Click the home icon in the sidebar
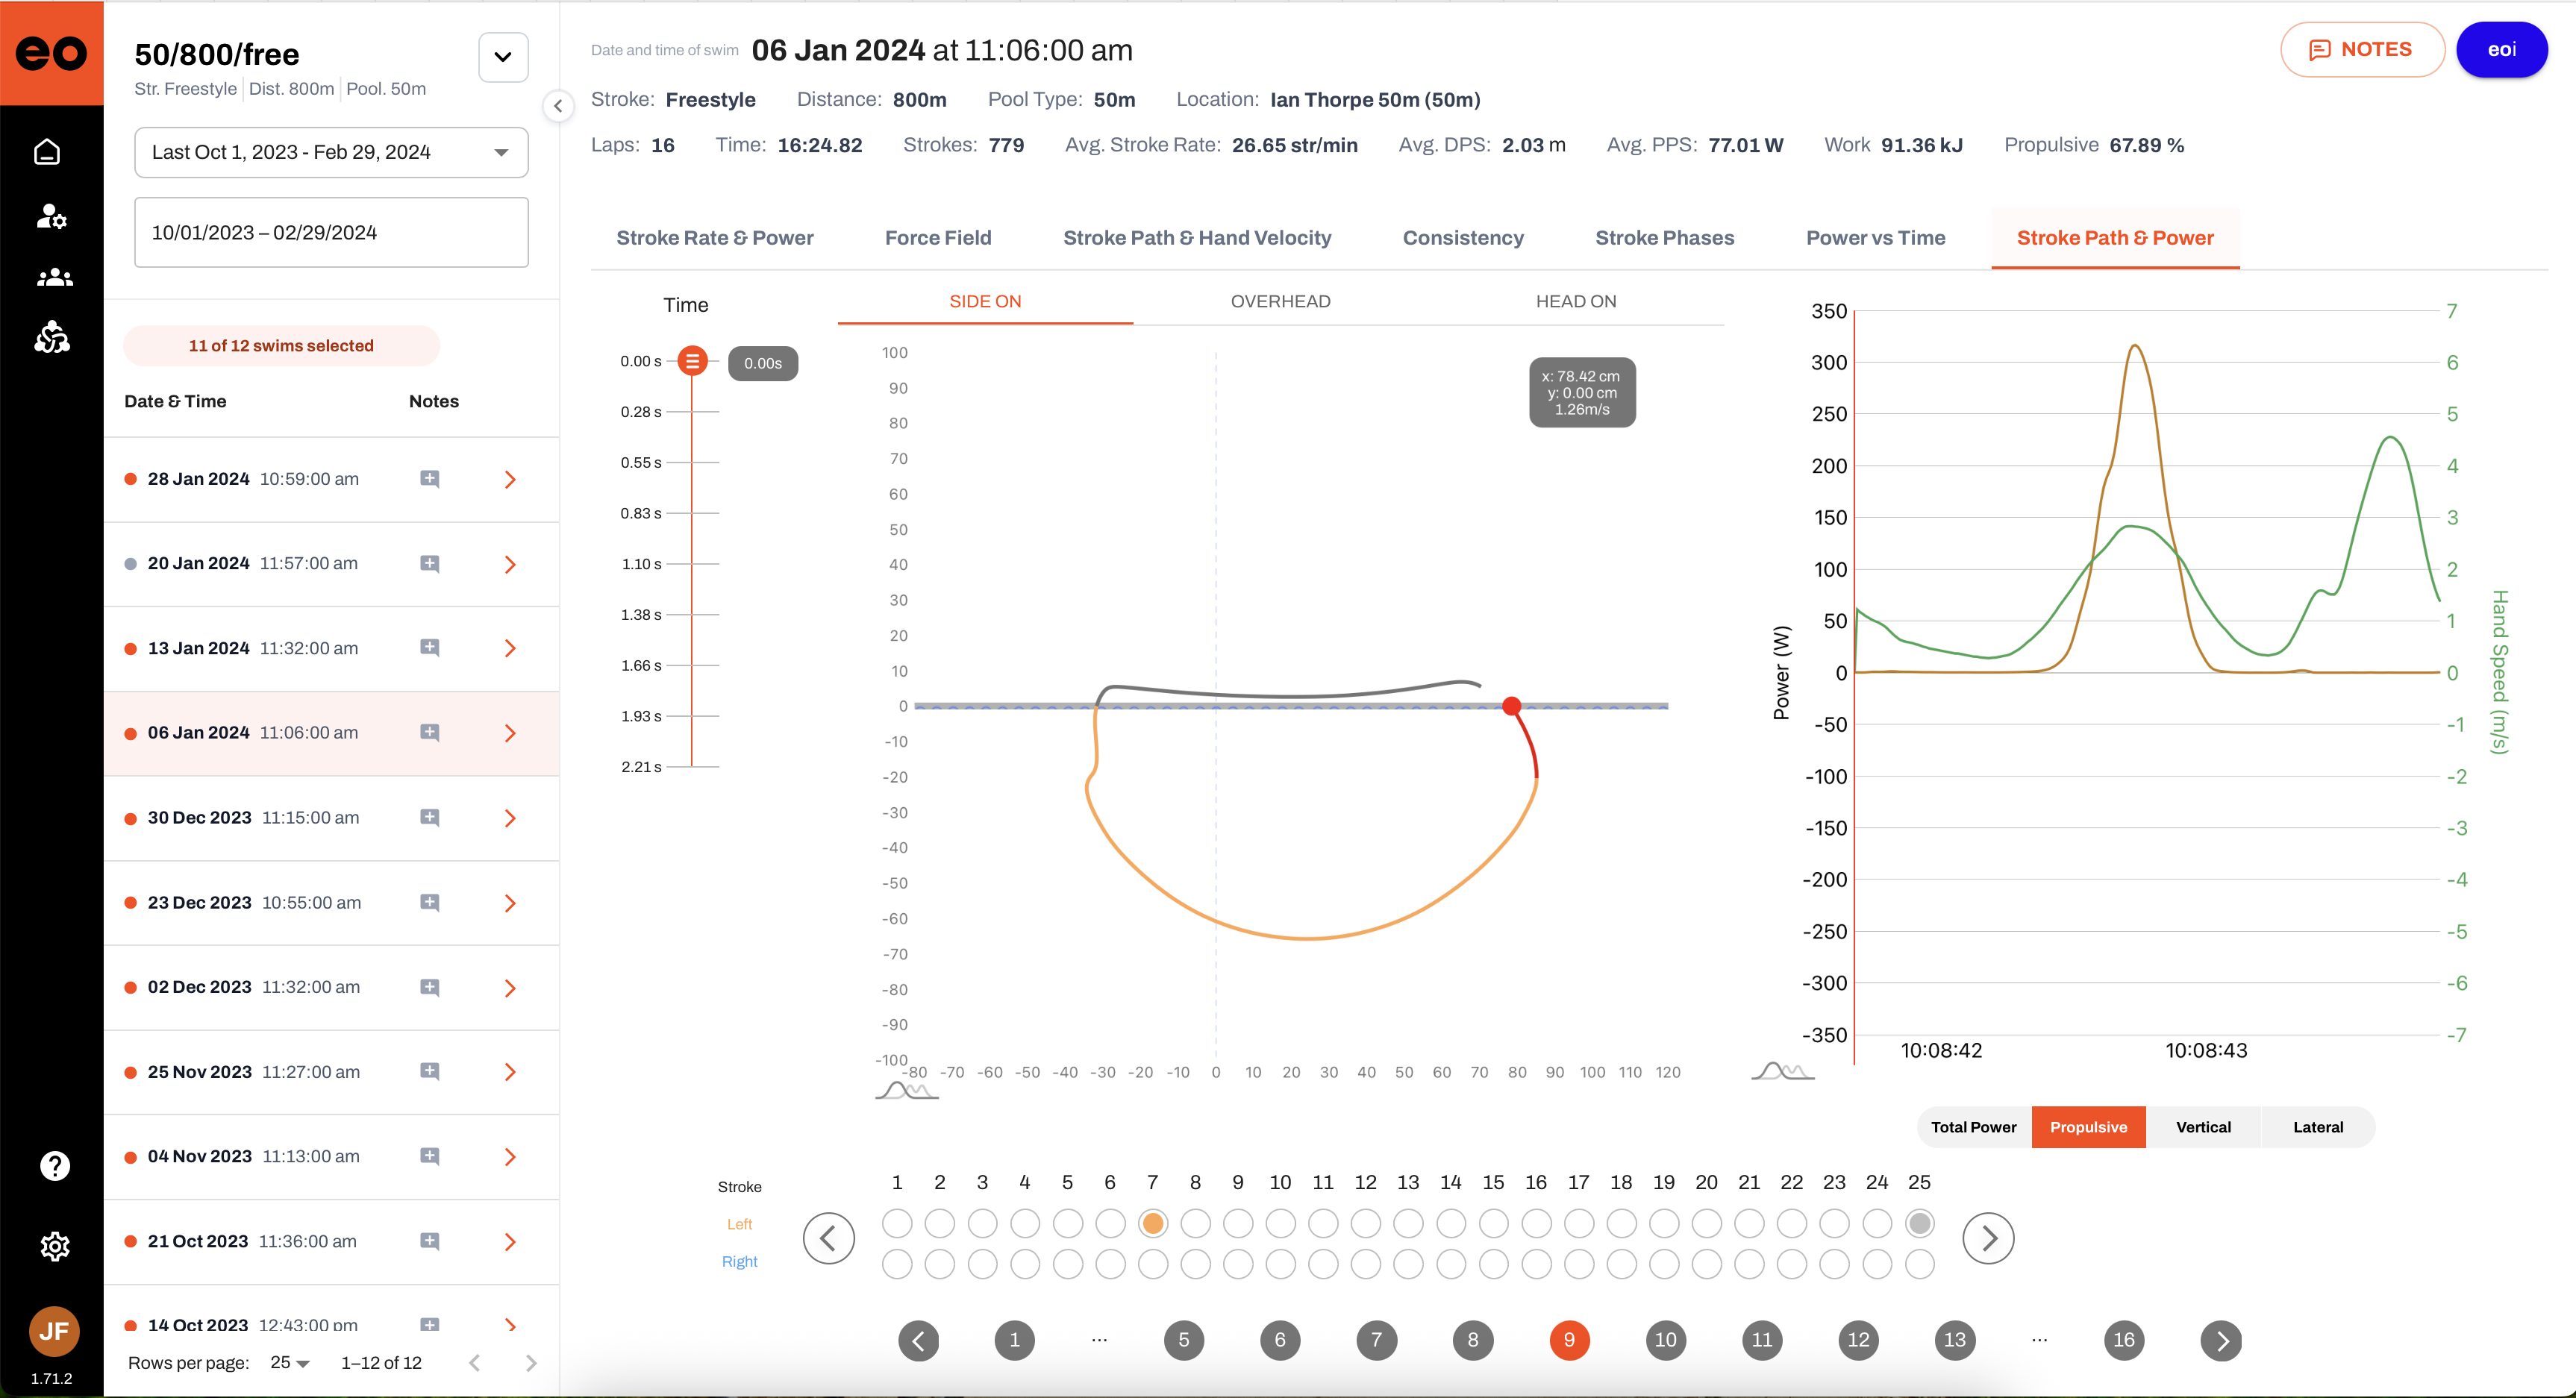 (x=47, y=152)
